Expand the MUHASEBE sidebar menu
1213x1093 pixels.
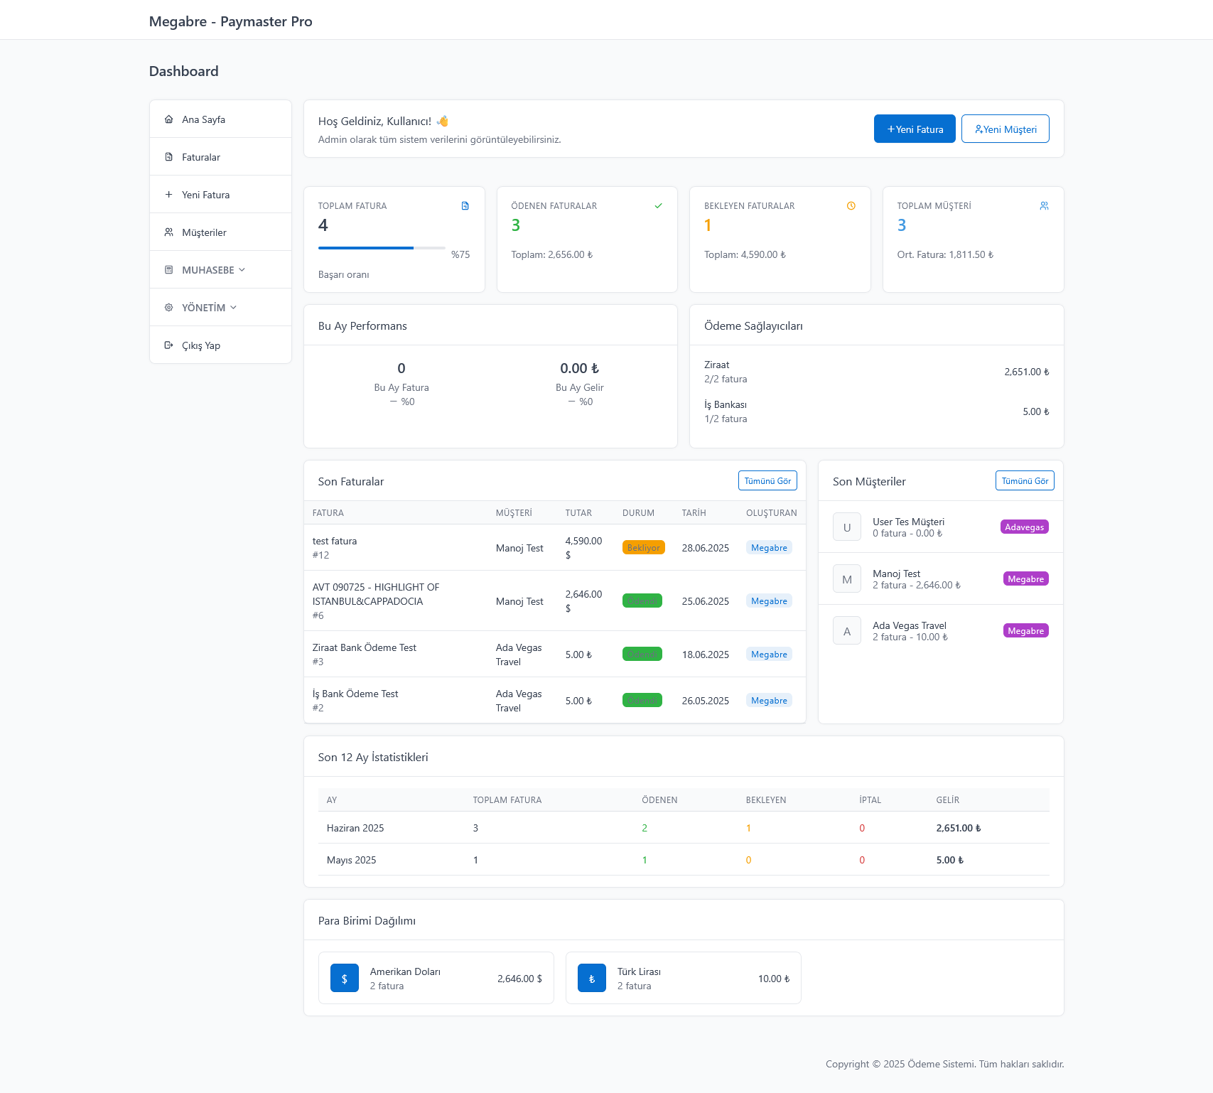point(207,270)
